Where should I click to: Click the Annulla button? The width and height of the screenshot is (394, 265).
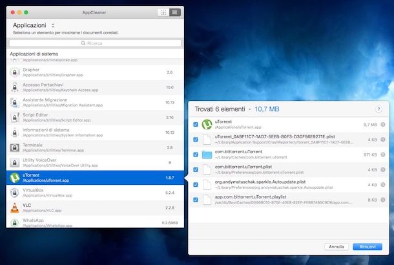click(x=337, y=247)
